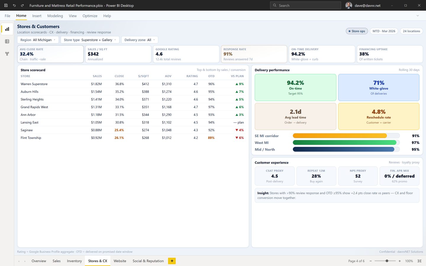Open the File menu
The image size is (426, 266).
pyautogui.click(x=7, y=16)
